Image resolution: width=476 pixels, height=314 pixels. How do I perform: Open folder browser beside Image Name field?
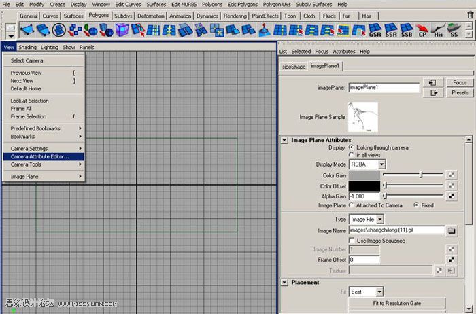coord(450,230)
